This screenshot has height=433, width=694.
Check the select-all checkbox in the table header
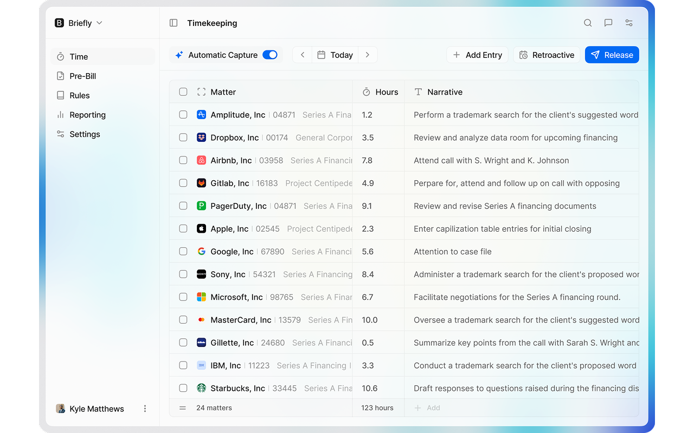pyautogui.click(x=183, y=92)
